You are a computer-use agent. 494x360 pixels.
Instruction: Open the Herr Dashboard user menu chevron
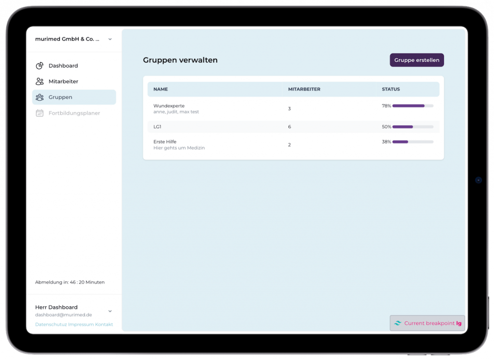pyautogui.click(x=110, y=311)
